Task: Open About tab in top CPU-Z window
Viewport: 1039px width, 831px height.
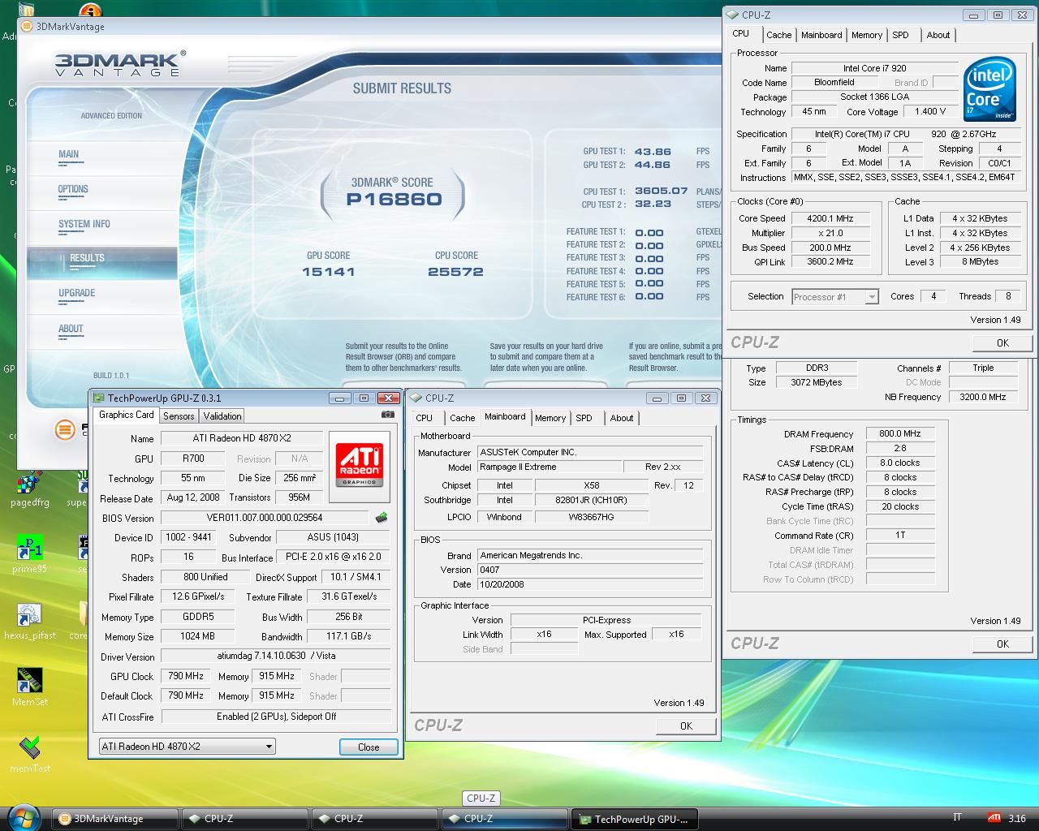Action: (x=938, y=35)
